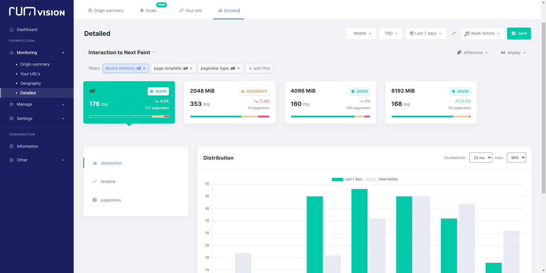Viewport: 546px width, 273px height.
Task: Click the Settings gear icon in sidebar
Action: tap(11, 118)
